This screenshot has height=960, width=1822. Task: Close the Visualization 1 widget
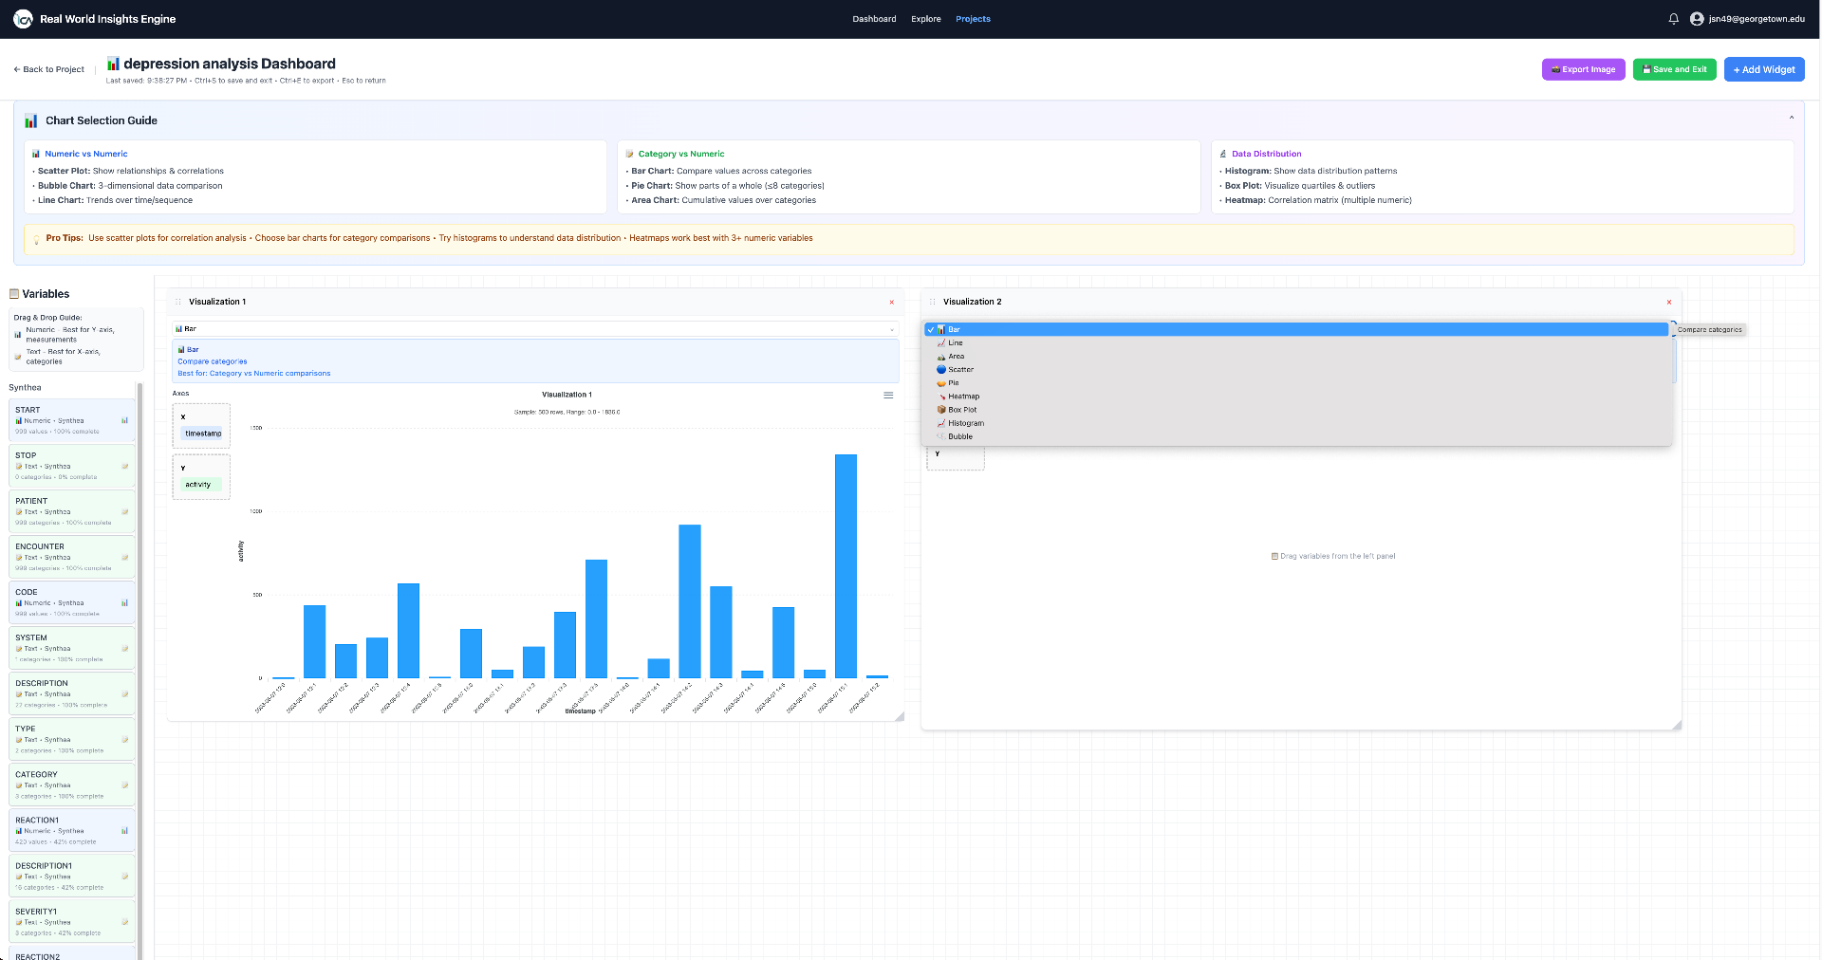(x=892, y=303)
